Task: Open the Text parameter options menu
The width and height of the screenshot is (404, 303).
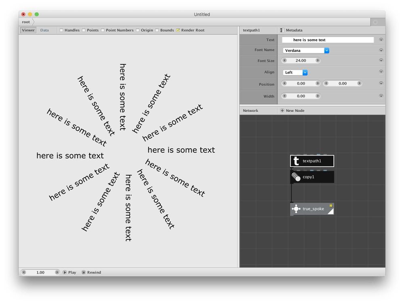Action: [381, 40]
